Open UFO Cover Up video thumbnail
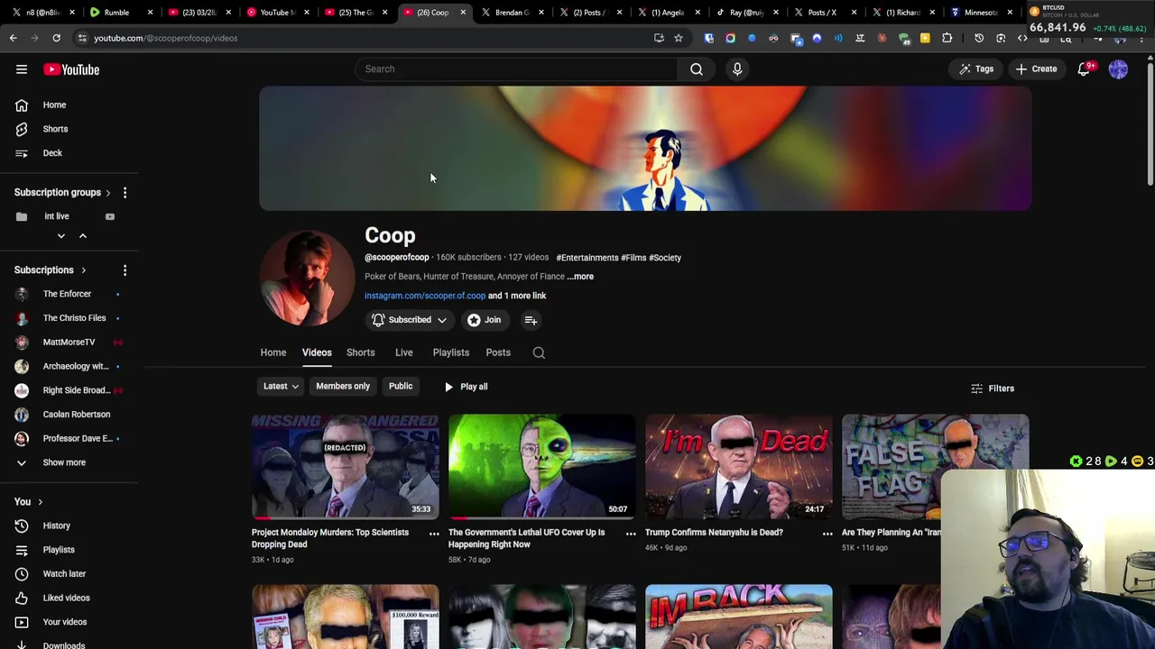This screenshot has width=1155, height=649. pyautogui.click(x=542, y=467)
